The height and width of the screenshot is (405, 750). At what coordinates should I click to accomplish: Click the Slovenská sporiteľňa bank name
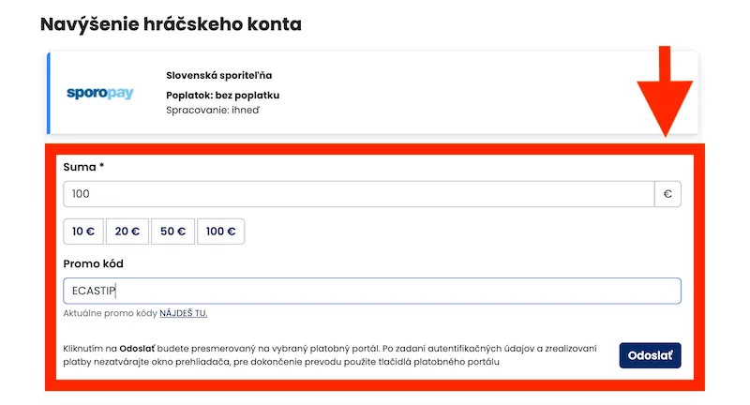(x=219, y=75)
